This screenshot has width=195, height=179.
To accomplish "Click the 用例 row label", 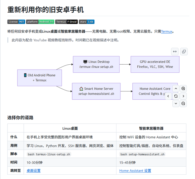I will pyautogui.click(x=14, y=145).
